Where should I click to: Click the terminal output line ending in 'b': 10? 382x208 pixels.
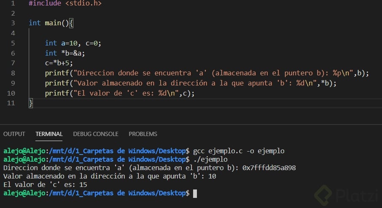[x=110, y=176]
